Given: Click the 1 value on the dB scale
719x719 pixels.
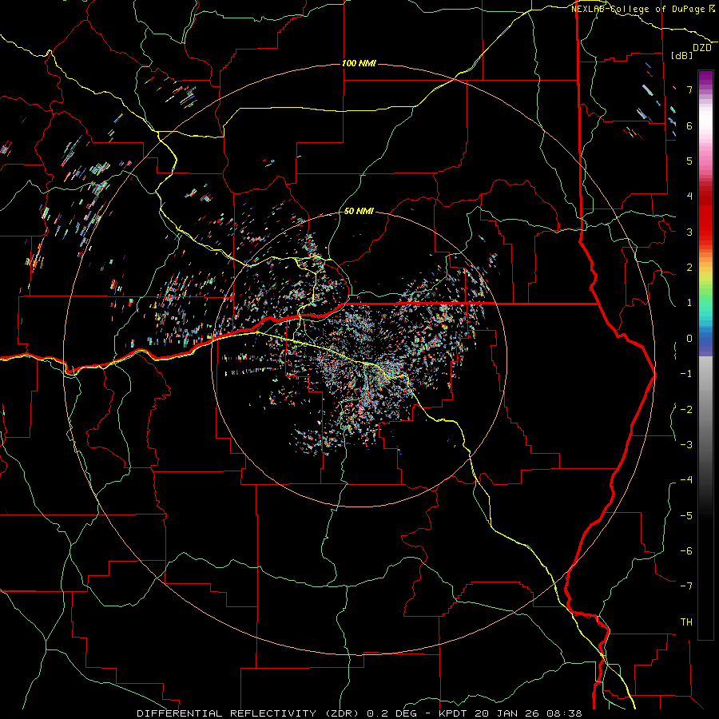Looking at the screenshot, I should click(x=689, y=303).
